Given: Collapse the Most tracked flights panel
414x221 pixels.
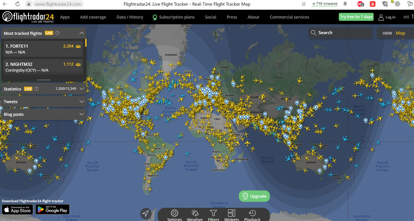Looking at the screenshot, I should point(81,33).
